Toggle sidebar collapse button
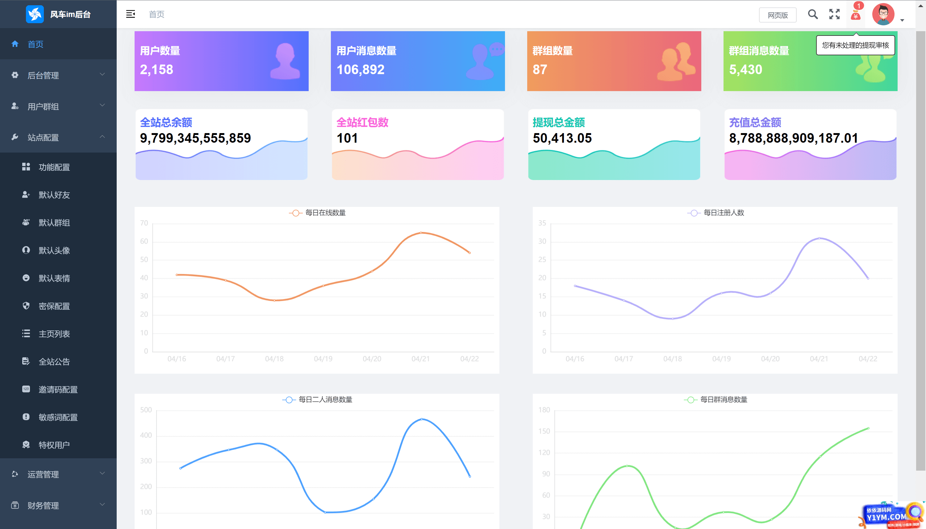This screenshot has width=926, height=529. point(131,14)
